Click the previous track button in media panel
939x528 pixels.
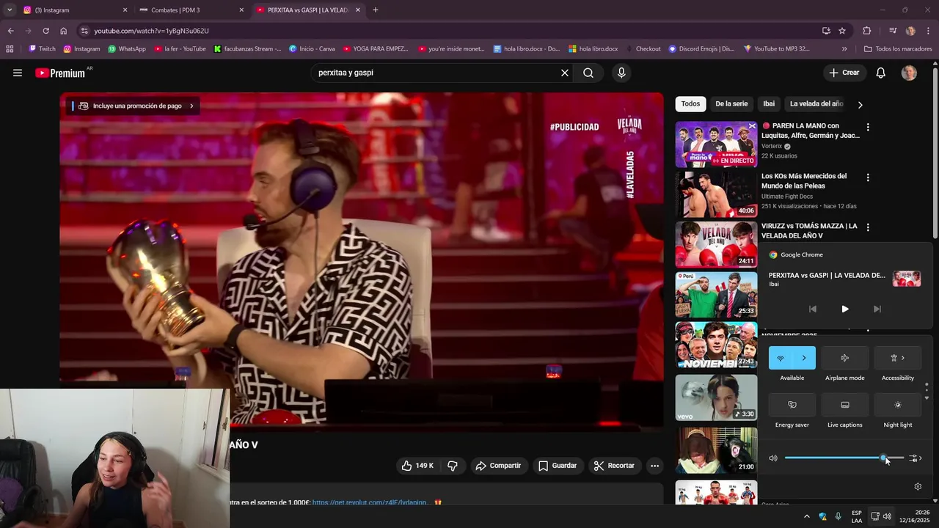pyautogui.click(x=812, y=309)
